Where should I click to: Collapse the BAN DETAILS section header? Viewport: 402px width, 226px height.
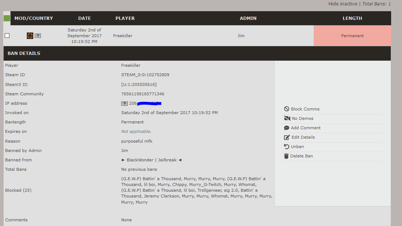tap(197, 53)
